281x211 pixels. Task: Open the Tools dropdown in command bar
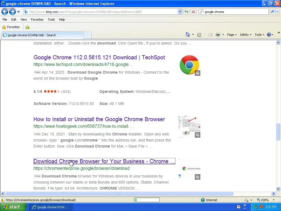[259, 35]
